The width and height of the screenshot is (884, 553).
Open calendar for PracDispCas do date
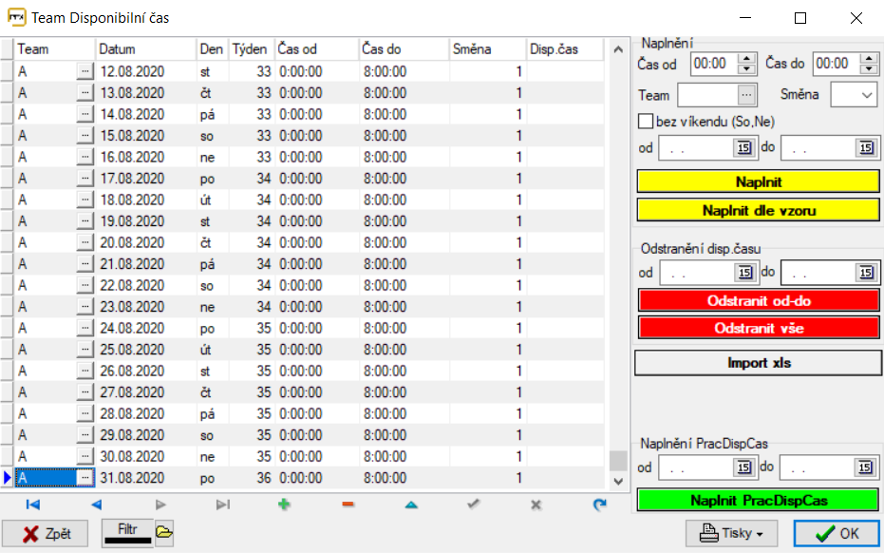tap(865, 467)
